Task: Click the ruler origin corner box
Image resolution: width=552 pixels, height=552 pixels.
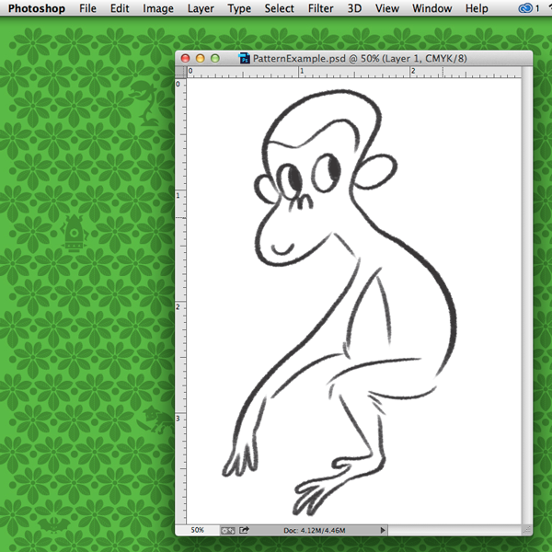Action: coord(180,72)
